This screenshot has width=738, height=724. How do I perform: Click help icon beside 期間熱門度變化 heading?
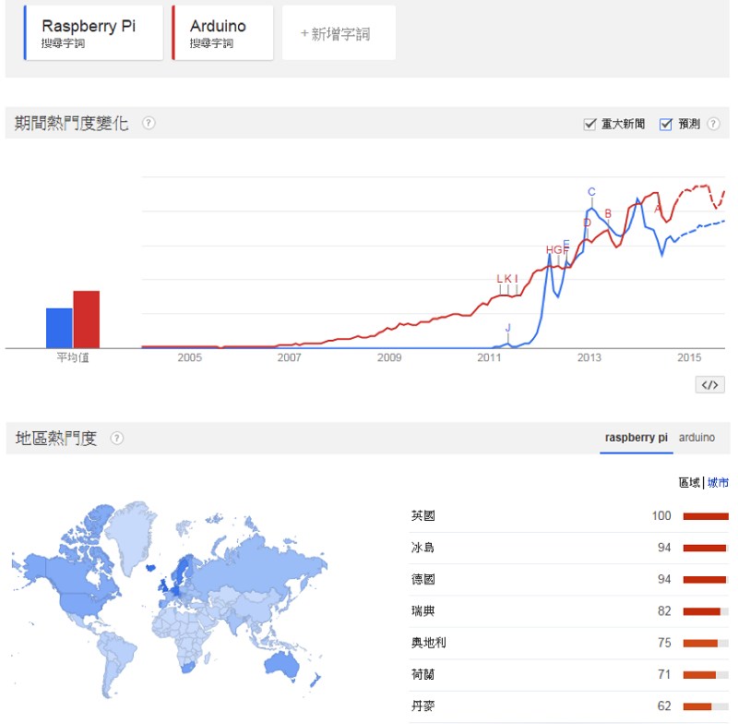(149, 124)
